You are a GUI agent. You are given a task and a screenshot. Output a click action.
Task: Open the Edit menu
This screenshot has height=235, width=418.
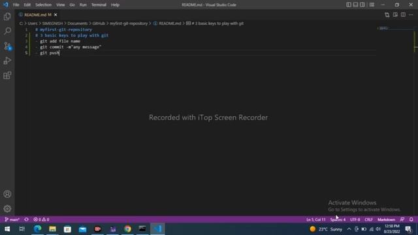(x=27, y=5)
